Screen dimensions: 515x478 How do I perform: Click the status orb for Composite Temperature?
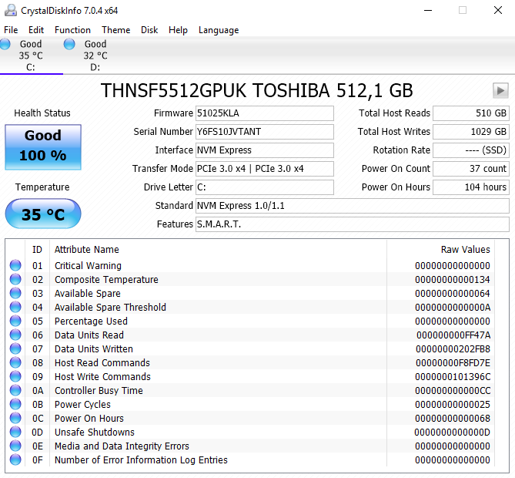point(15,279)
